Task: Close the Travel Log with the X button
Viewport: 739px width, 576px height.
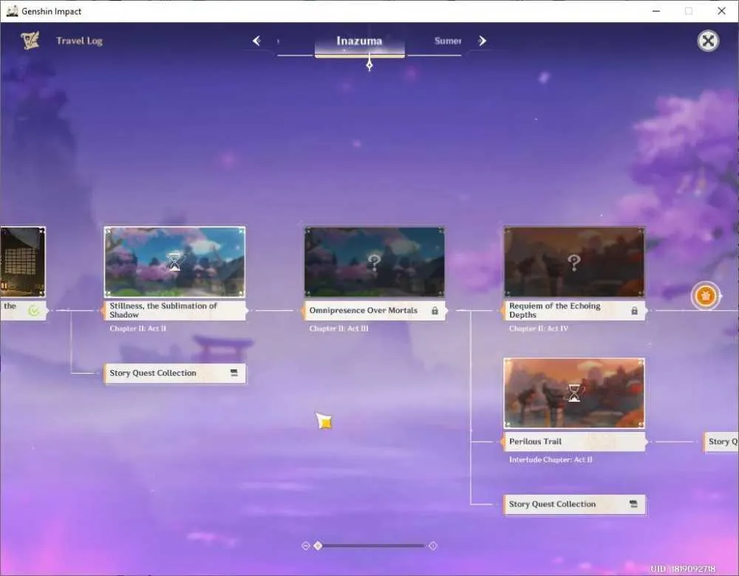Action: [x=707, y=41]
